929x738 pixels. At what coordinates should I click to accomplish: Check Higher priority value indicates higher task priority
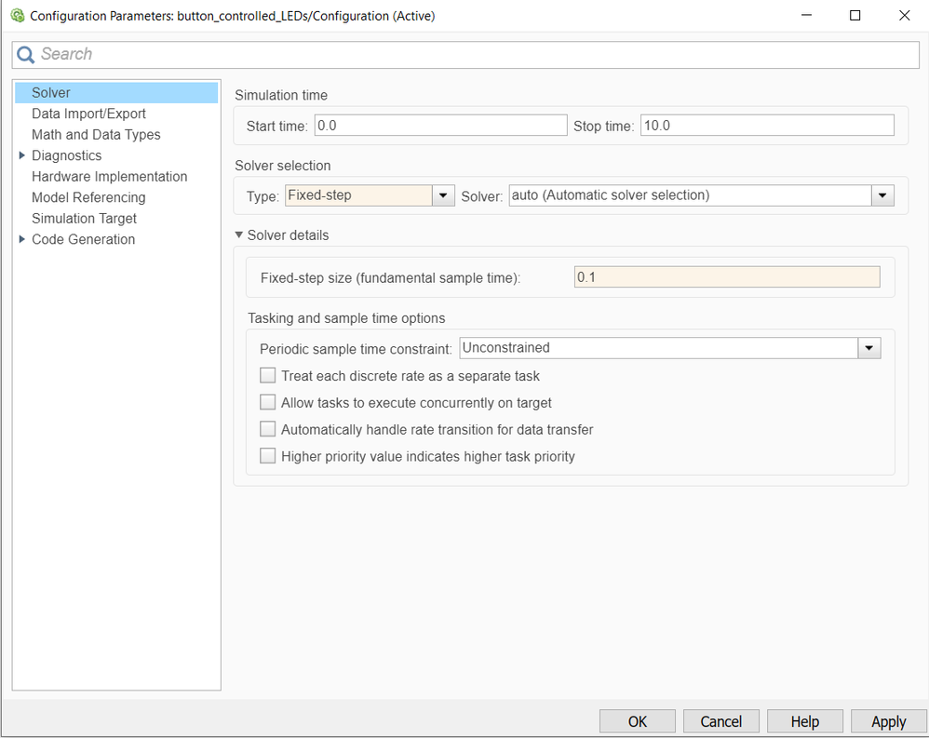pyautogui.click(x=268, y=456)
